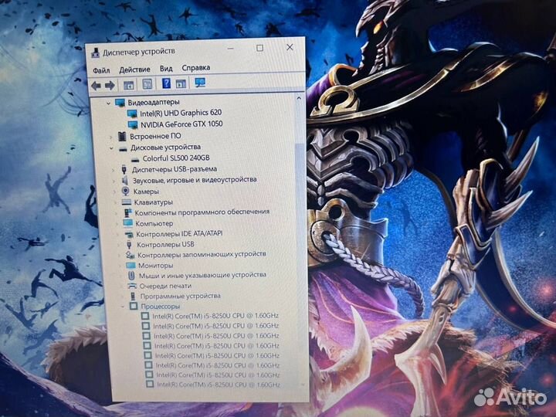
Task: Open the Вид menu
Action: [x=166, y=69]
